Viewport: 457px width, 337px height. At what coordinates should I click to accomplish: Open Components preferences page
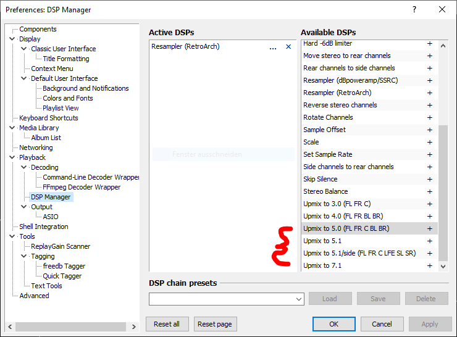coord(38,29)
